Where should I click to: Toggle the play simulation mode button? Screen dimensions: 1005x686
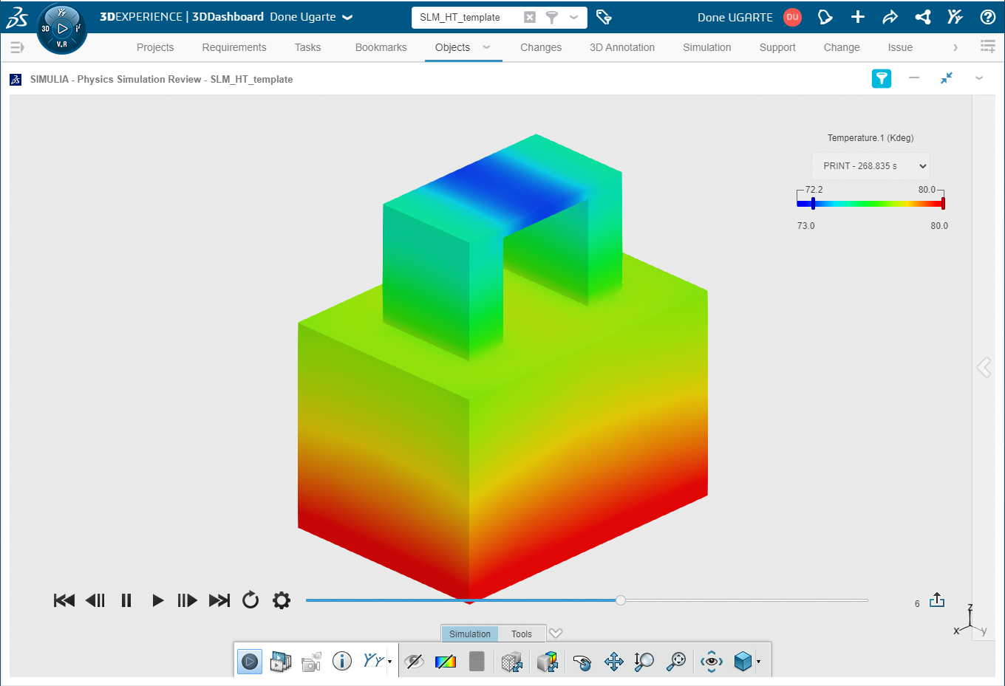pos(250,662)
